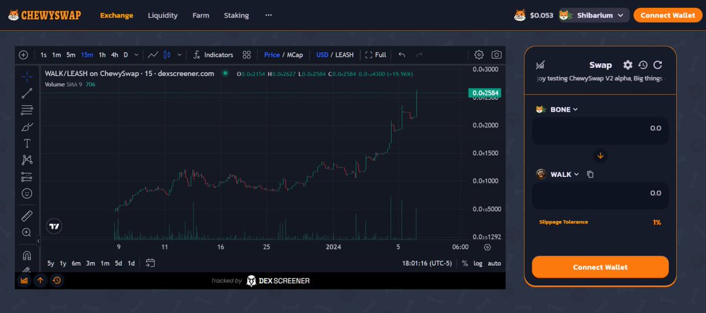
Task: Copy the WALK token address
Action: (x=590, y=174)
